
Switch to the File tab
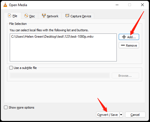coord(13,16)
